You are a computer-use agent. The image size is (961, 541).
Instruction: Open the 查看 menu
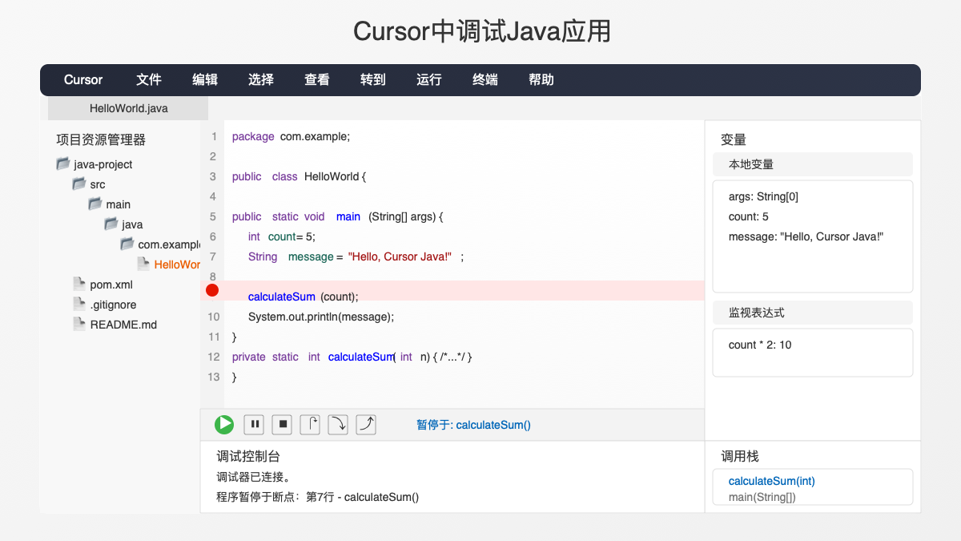coord(317,80)
